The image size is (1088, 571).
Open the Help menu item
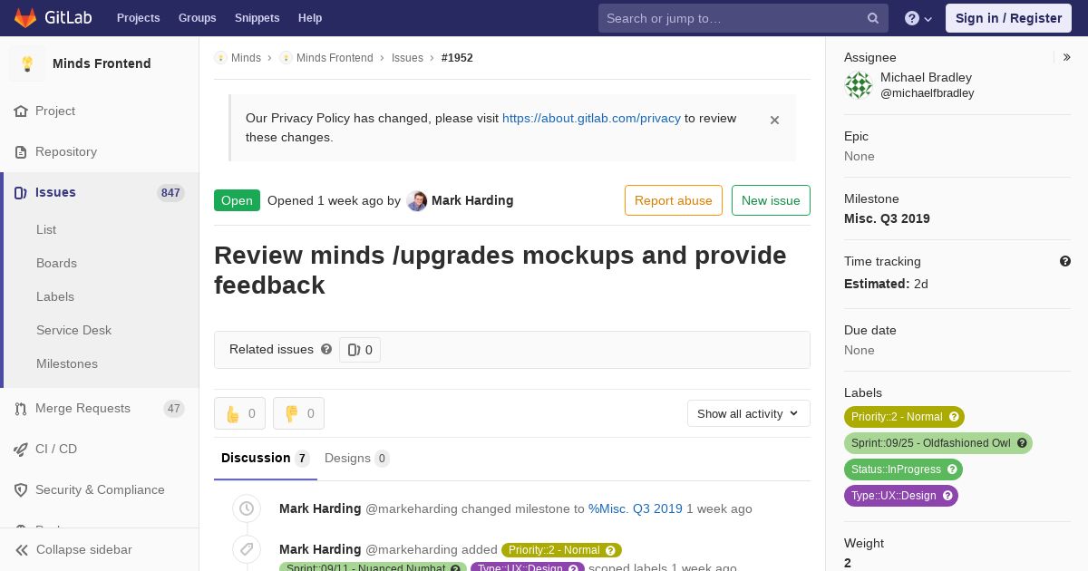pos(310,18)
